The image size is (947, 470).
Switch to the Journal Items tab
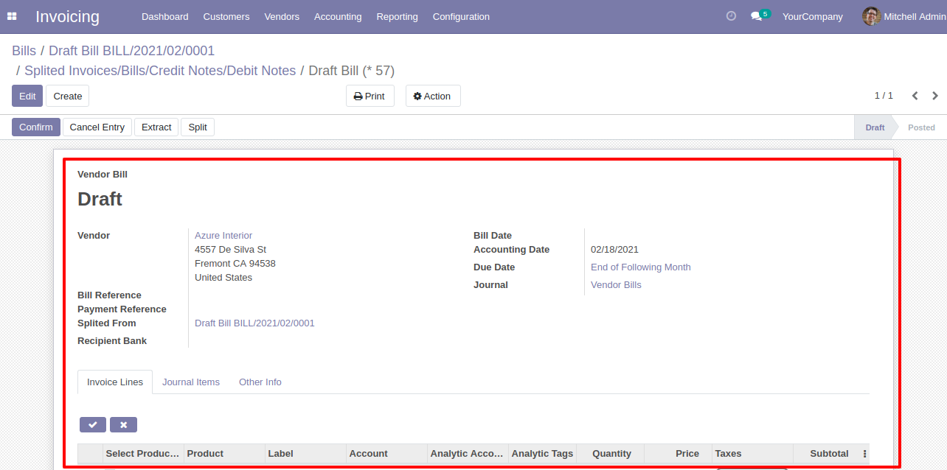(x=191, y=382)
